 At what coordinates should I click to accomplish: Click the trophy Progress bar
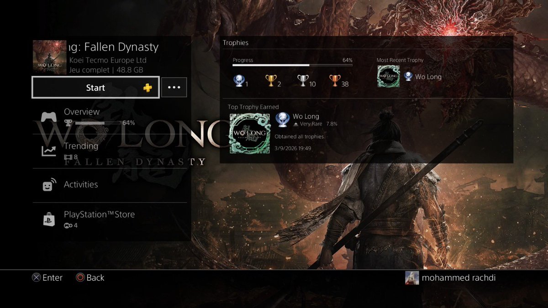(292, 66)
